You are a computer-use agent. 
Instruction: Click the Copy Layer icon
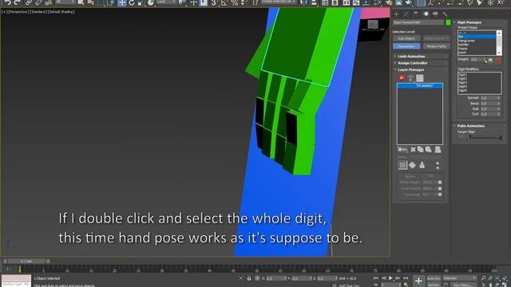(x=421, y=149)
